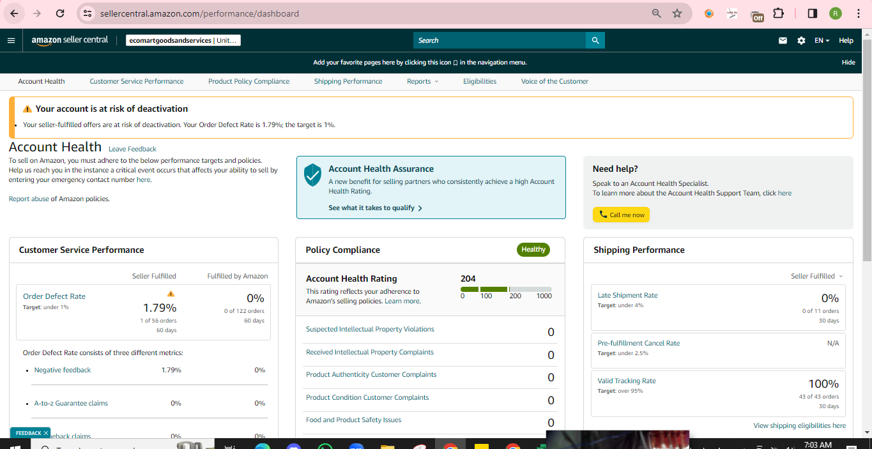
Task: Reload the page with the refresh icon
Action: click(60, 13)
